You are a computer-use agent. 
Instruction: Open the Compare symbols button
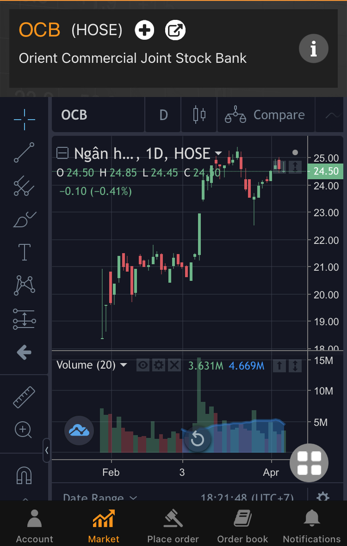click(266, 115)
